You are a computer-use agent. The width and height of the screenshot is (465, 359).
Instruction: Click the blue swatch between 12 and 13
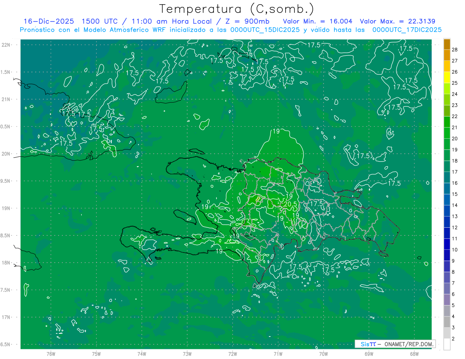(447, 222)
